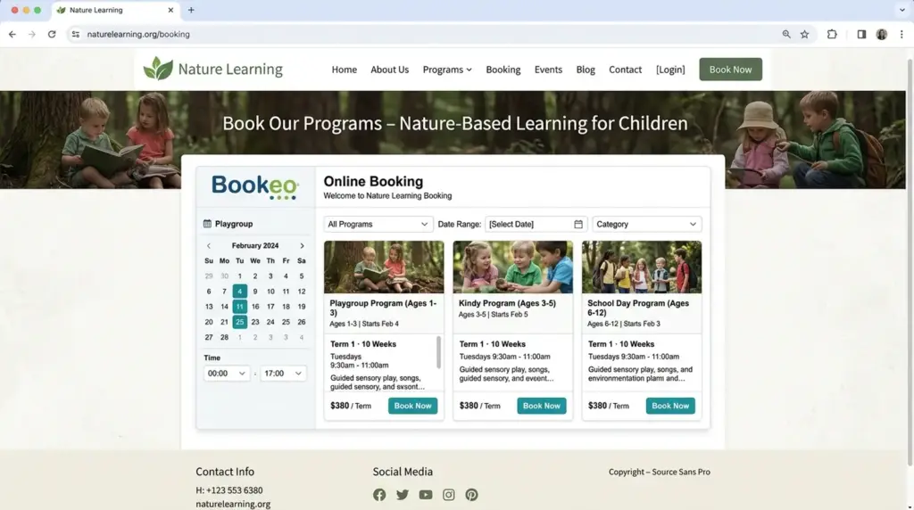Select date 28 in February calendar
Screen dimensions: 914x510
pyautogui.click(x=224, y=337)
